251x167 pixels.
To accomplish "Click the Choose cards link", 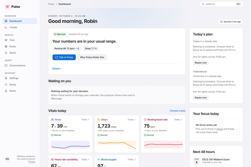I will pyautogui.click(x=178, y=111).
